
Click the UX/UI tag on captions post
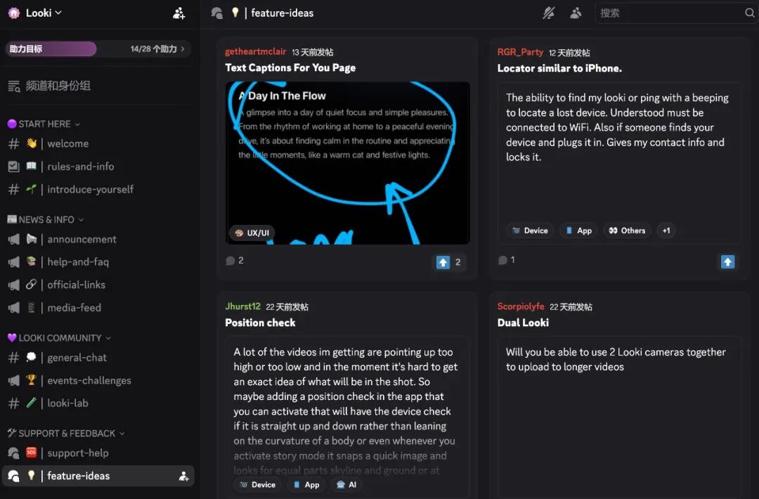tap(252, 233)
